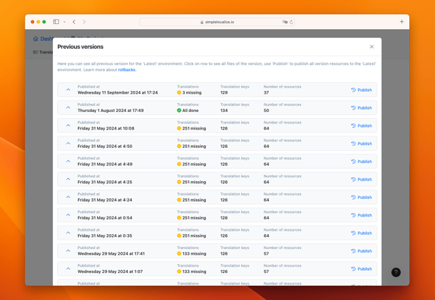Open the help question mark button
Viewport: 435px width, 300px height.
point(396,272)
